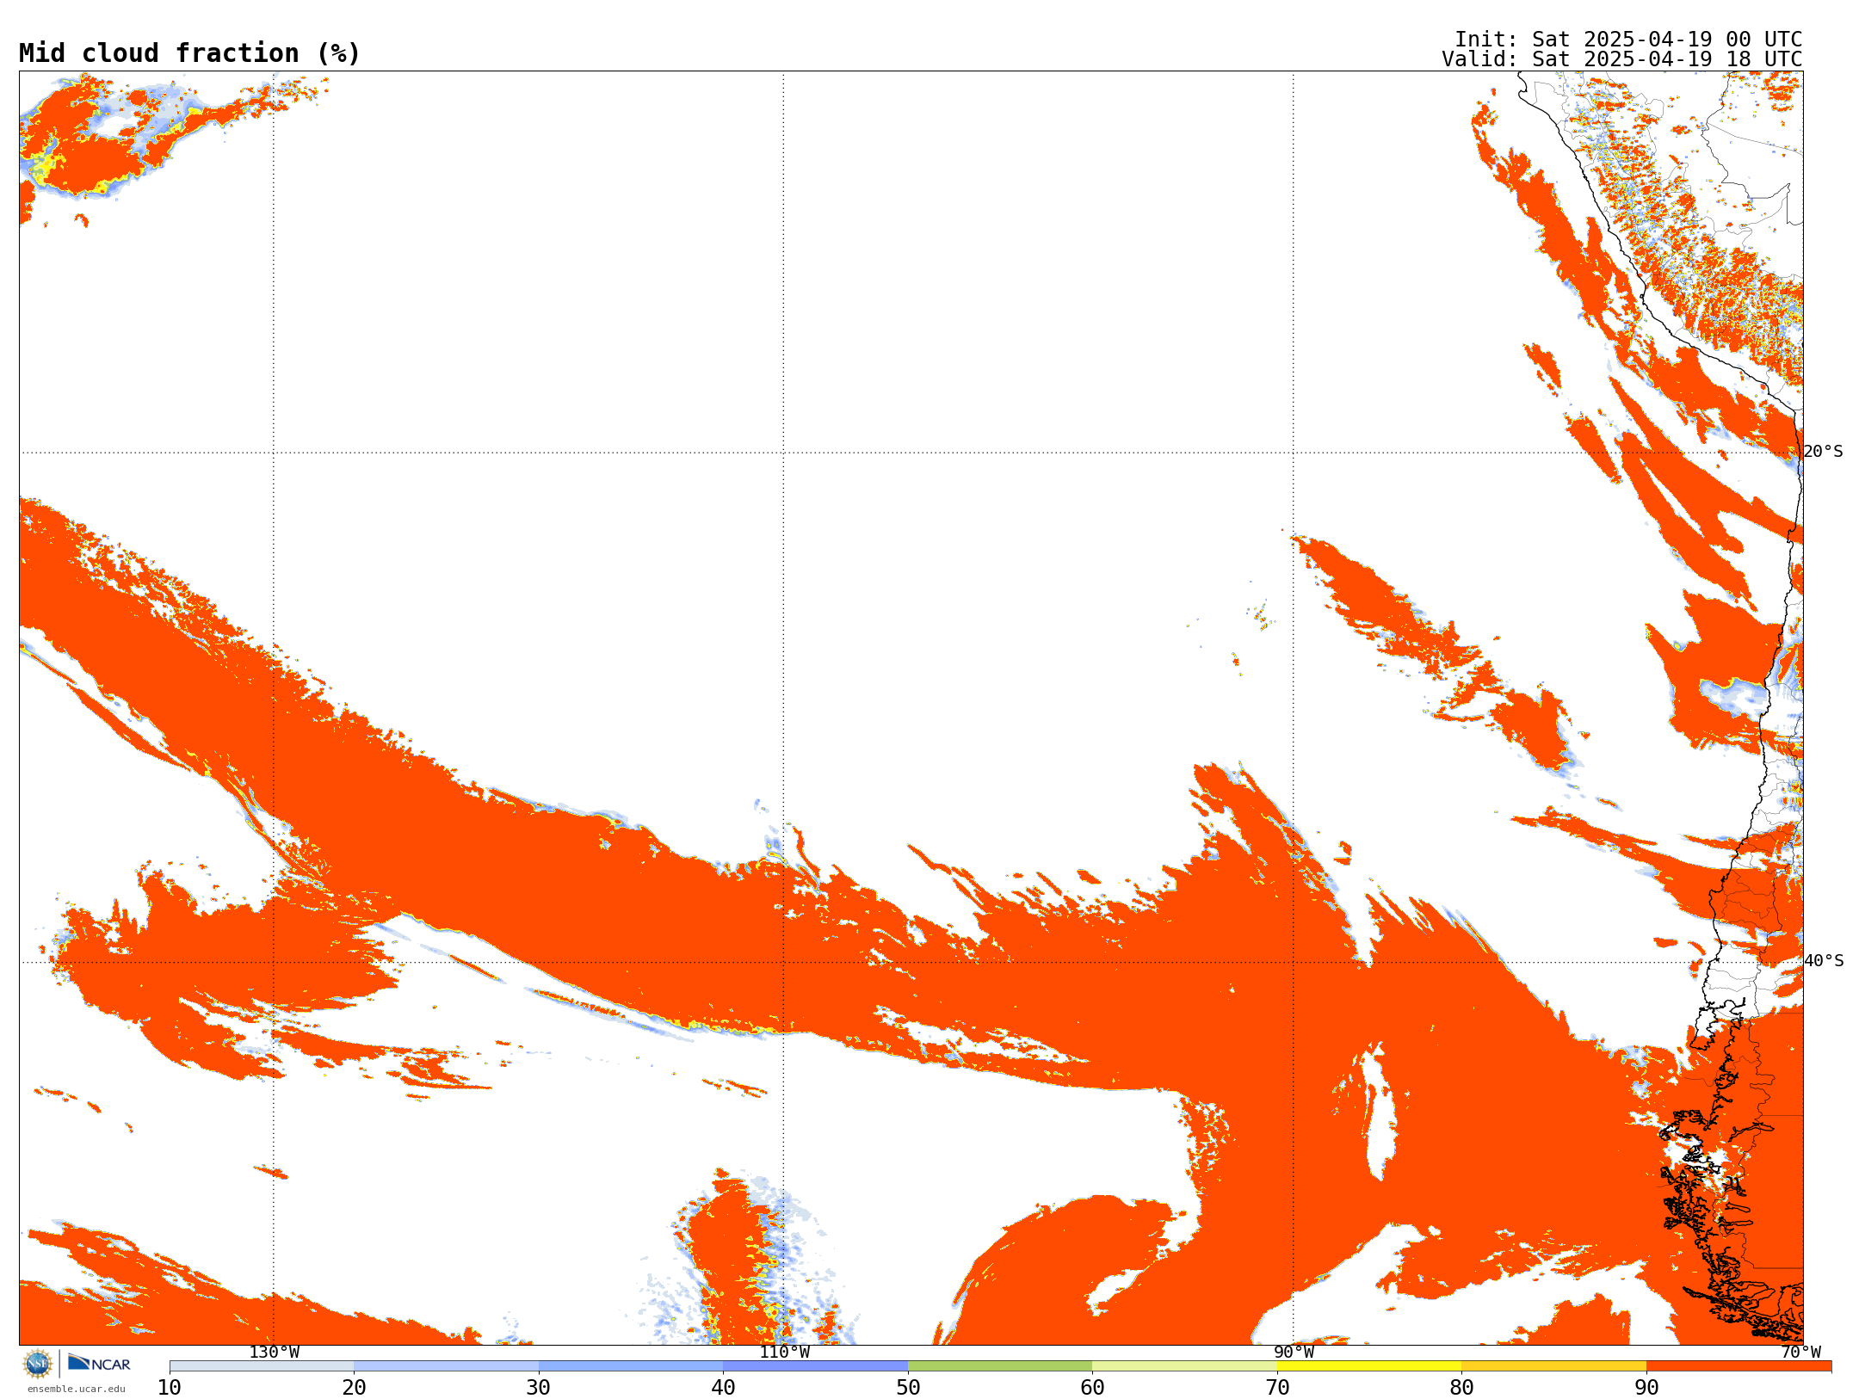Click the colorbar label 90
The width and height of the screenshot is (1859, 1399).
1646,1388
